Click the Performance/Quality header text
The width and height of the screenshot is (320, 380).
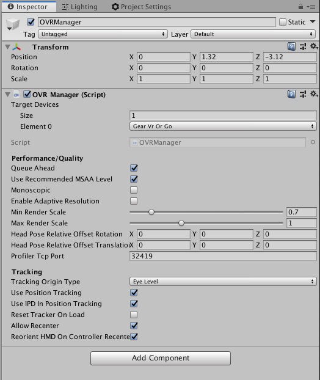(48, 158)
